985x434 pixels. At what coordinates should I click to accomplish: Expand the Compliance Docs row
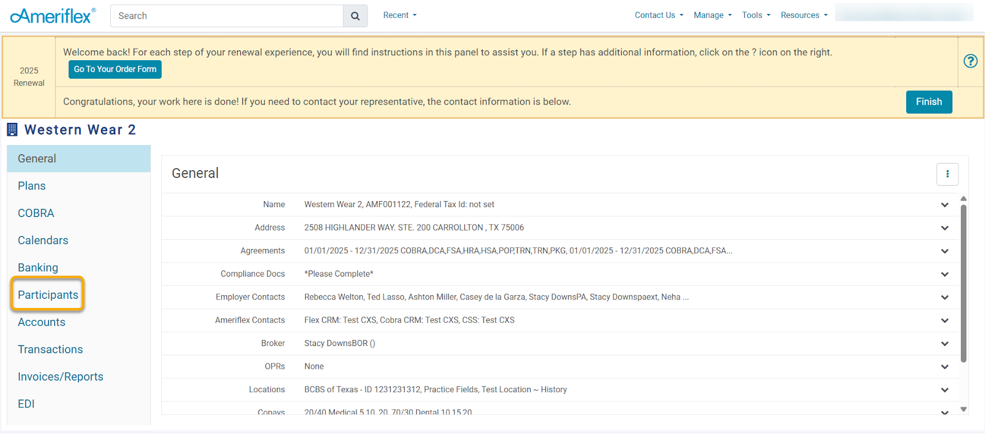point(944,274)
